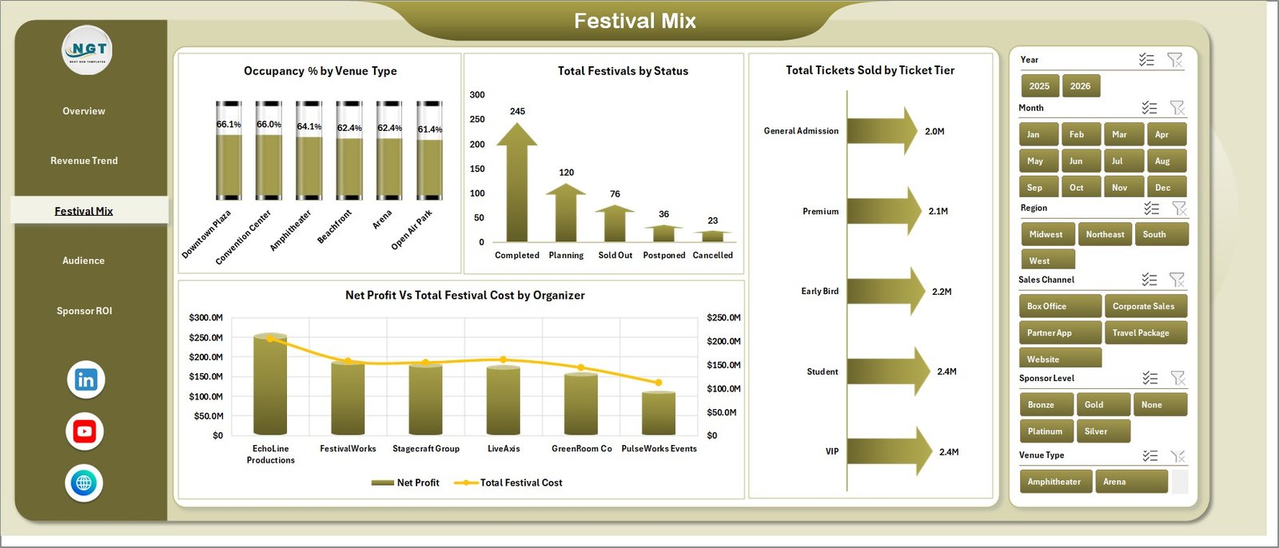This screenshot has width=1279, height=548.
Task: Choose the Bronze sponsor level
Action: pyautogui.click(x=1046, y=404)
